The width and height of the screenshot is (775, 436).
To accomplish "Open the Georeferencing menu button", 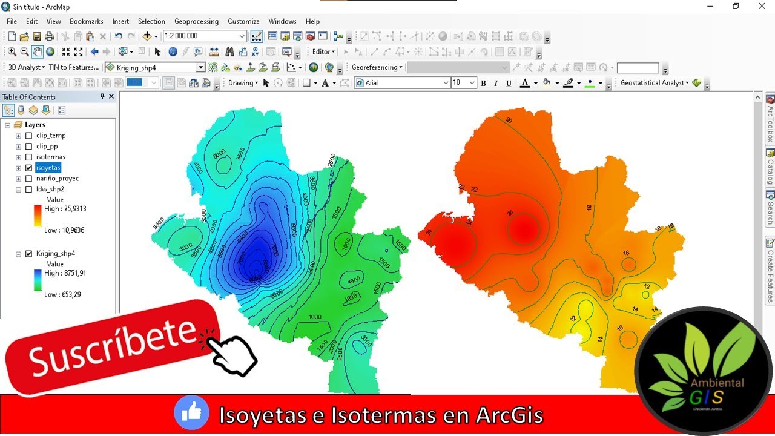I will click(x=377, y=67).
